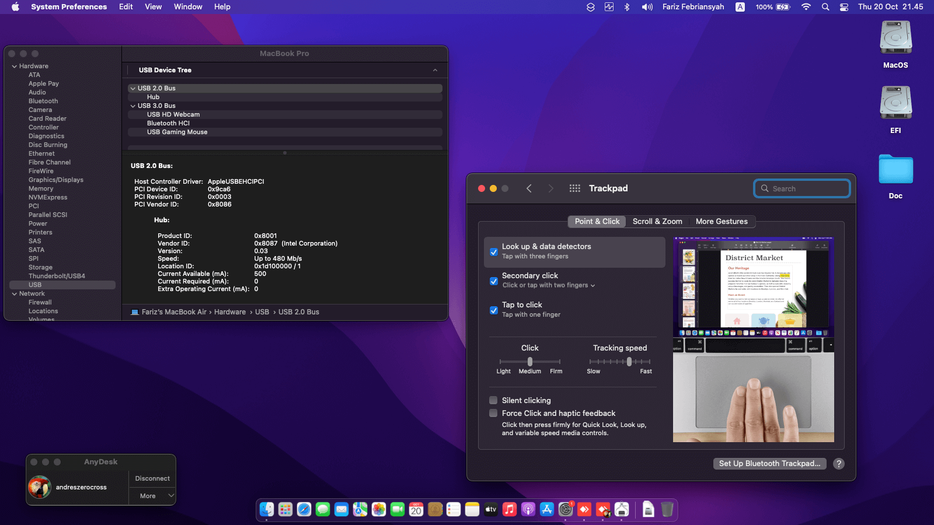Click the Bluetooth icon in the menu bar
Screen dimensions: 934x525
(627, 7)
